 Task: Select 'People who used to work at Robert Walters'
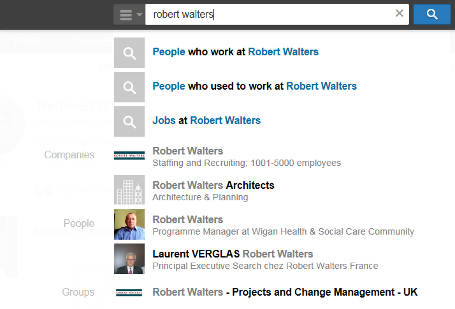pyautogui.click(x=254, y=86)
